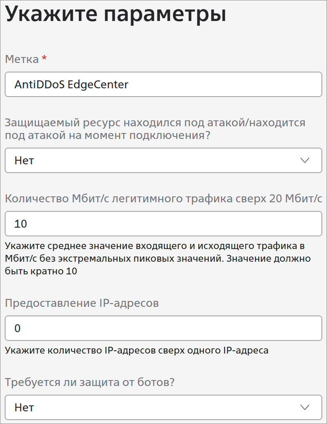Image resolution: width=327 pixels, height=424 pixels.
Task: Click the 'Укажите параметры' heading
Action: click(x=116, y=13)
